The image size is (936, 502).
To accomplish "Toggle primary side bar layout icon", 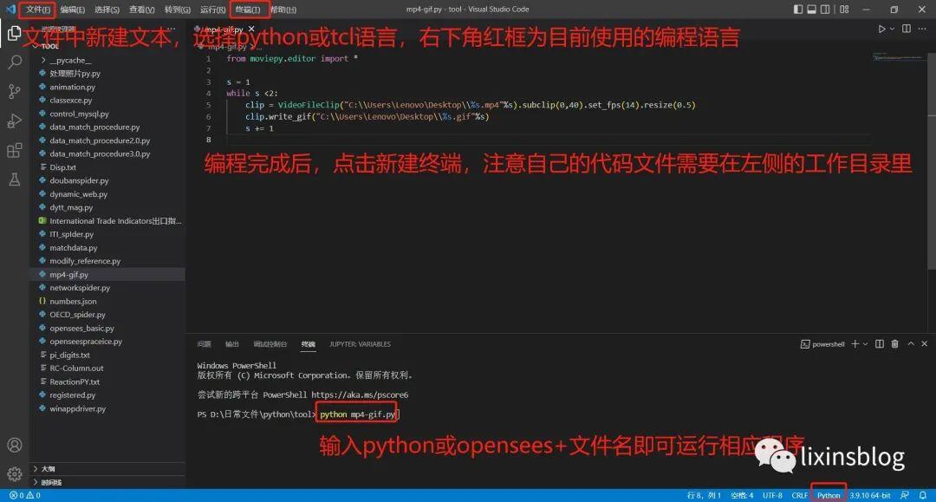I will click(x=798, y=10).
